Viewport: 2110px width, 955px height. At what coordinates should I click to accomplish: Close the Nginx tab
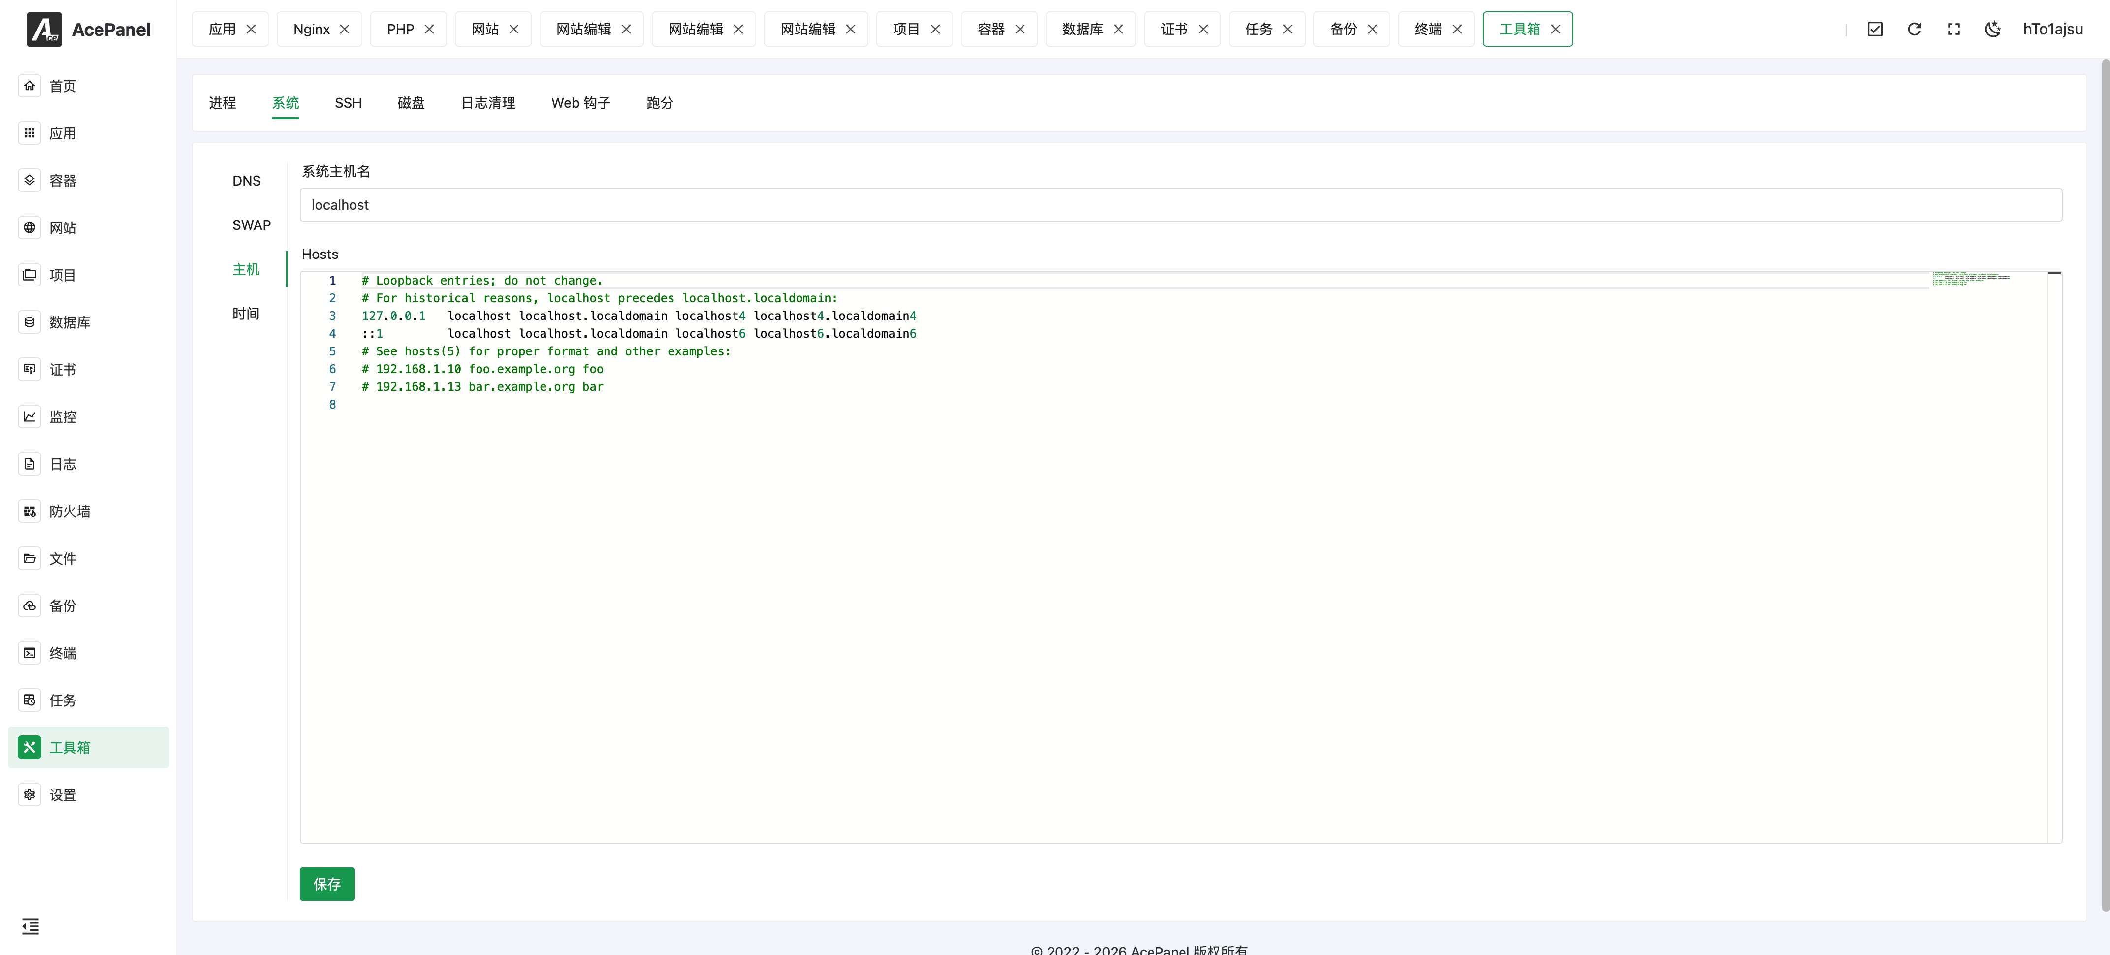pyautogui.click(x=345, y=30)
